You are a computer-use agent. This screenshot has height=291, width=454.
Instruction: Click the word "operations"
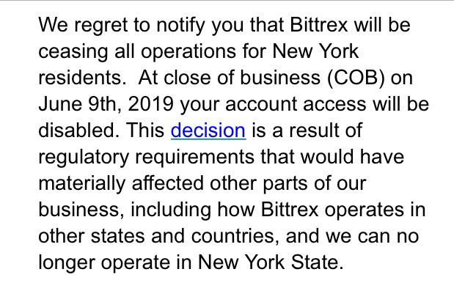point(188,52)
